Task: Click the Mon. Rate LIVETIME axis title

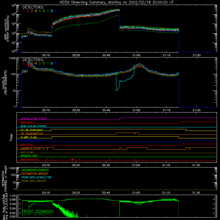Action: [5, 207]
